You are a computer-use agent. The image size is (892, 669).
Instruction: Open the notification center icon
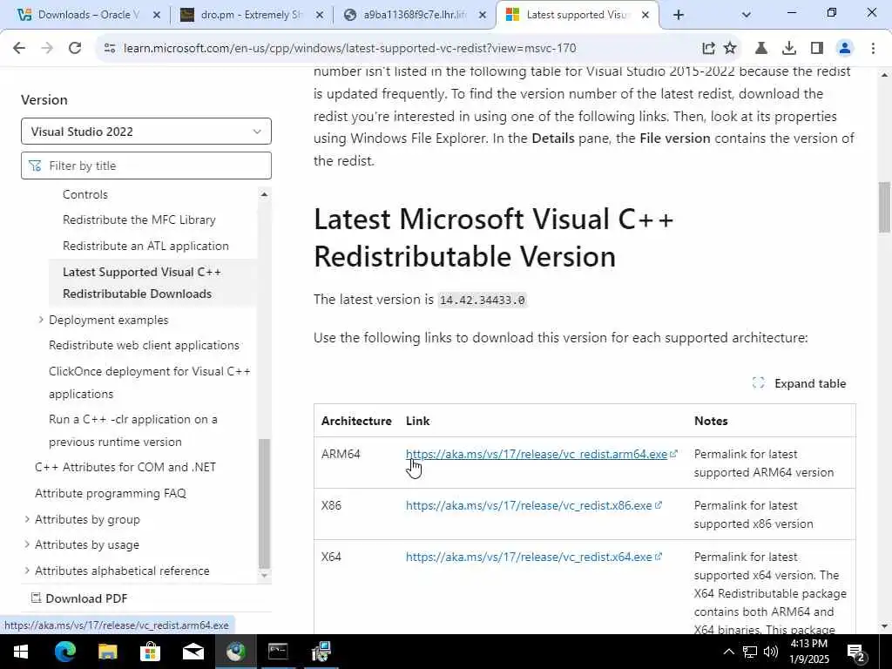pos(856,652)
